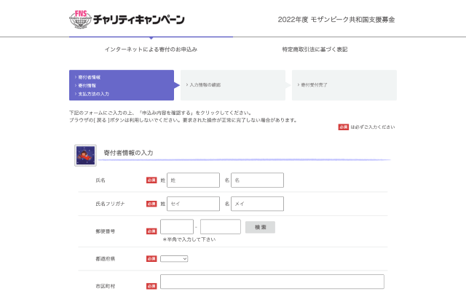
Task: Click the 入力情報の確認 step
Action: click(x=233, y=85)
